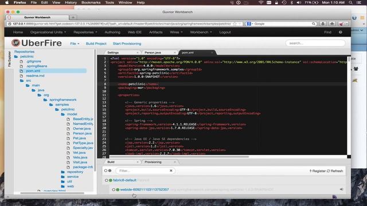Screen dimensions: 367x206
Task: Click green status icon of webide container
Action: (118, 189)
